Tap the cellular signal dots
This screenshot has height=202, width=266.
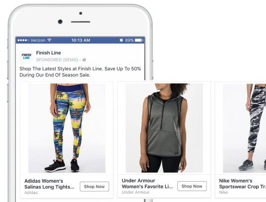[x=23, y=40]
